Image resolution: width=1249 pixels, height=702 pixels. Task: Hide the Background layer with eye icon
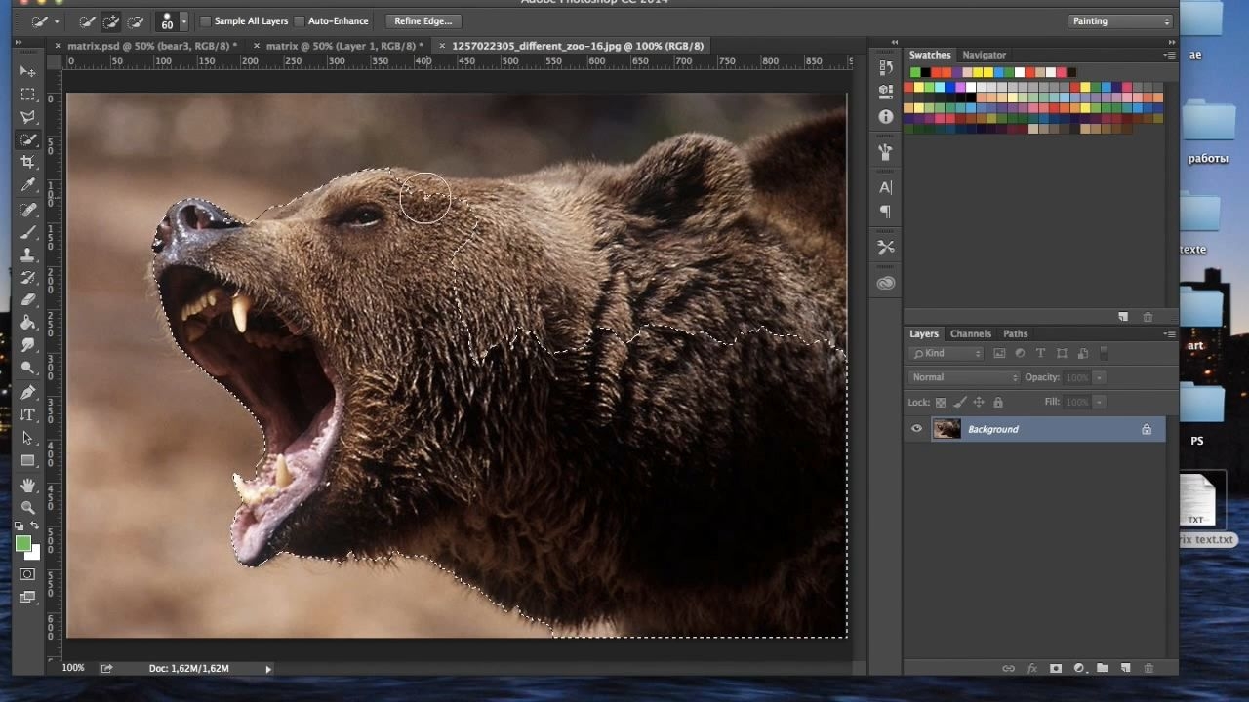pos(916,429)
